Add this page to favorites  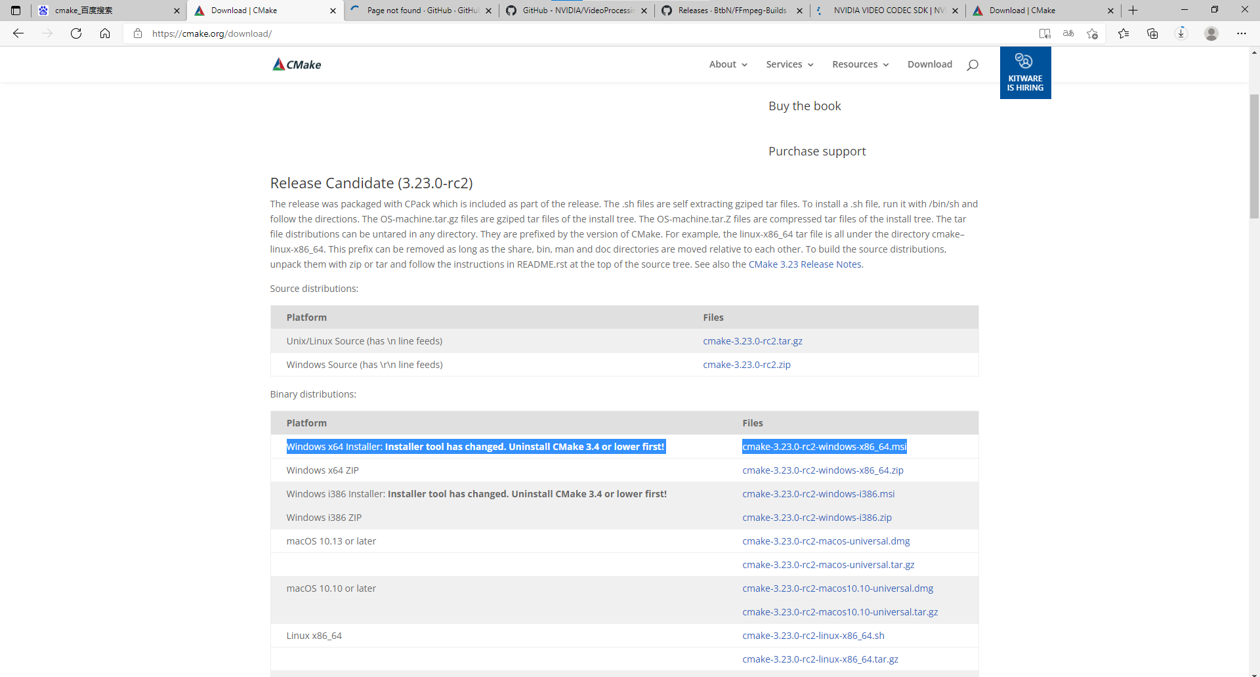pos(1093,33)
